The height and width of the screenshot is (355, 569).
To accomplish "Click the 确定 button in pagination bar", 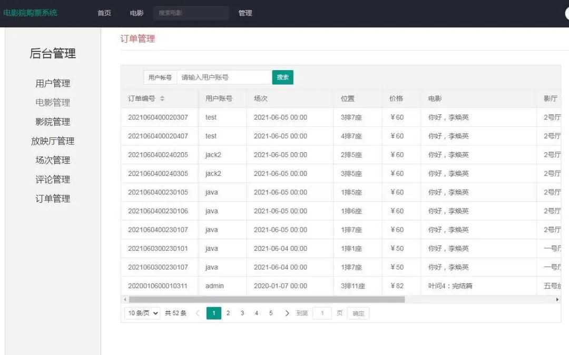I will tap(358, 313).
